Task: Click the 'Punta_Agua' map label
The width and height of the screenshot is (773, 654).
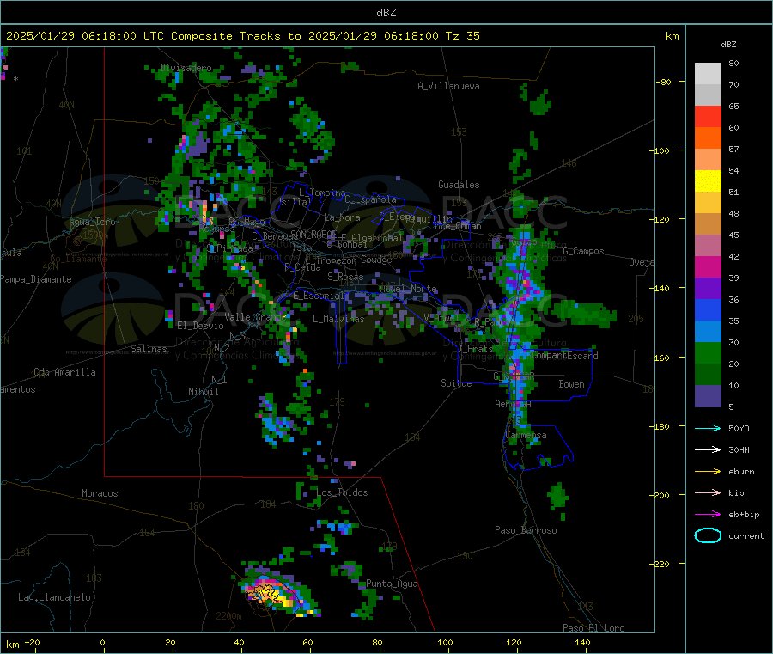Action: pos(392,584)
